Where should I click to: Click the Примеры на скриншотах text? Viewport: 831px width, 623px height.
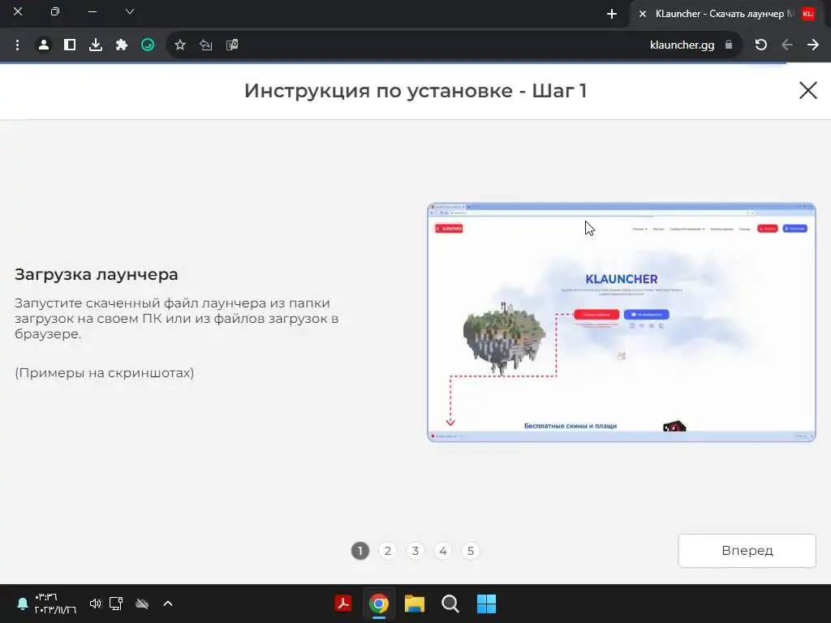105,373
